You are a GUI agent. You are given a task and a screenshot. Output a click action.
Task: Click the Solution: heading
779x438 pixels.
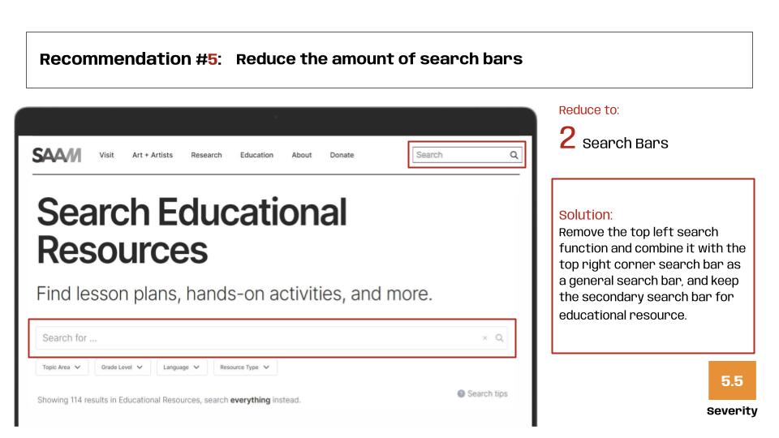pos(586,215)
